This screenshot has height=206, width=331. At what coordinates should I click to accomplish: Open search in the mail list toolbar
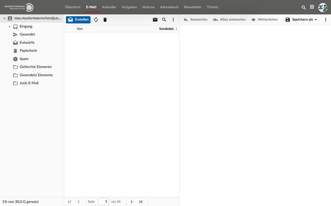(x=164, y=20)
